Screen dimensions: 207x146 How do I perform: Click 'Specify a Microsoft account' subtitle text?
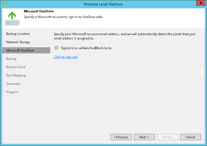pos(64,17)
